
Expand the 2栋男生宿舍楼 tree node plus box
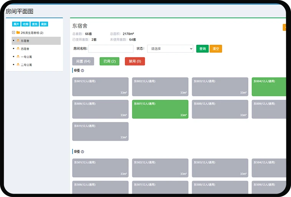pyautogui.click(x=13, y=33)
